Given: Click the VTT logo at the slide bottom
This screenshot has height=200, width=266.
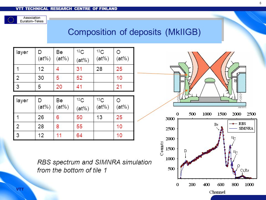Looking at the screenshot, I should 20,189.
